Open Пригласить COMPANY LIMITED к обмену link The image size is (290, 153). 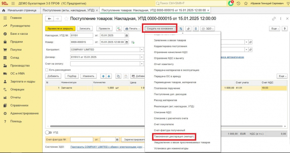click(107, 147)
